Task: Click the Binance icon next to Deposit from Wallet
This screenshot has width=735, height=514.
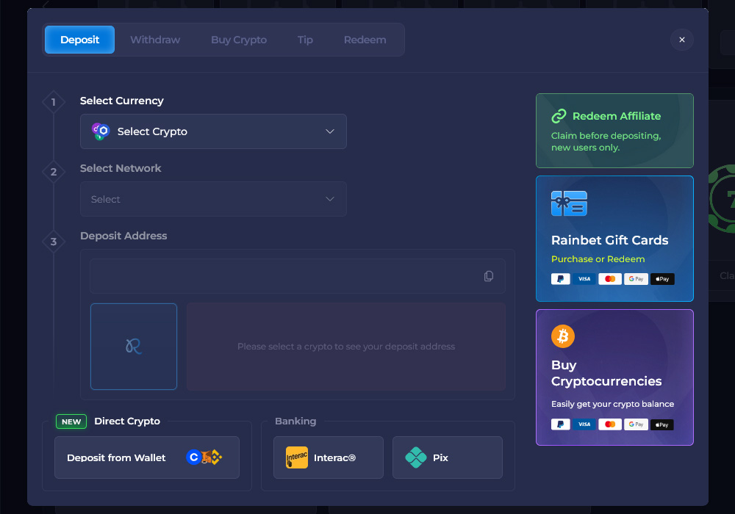Action: tap(217, 457)
